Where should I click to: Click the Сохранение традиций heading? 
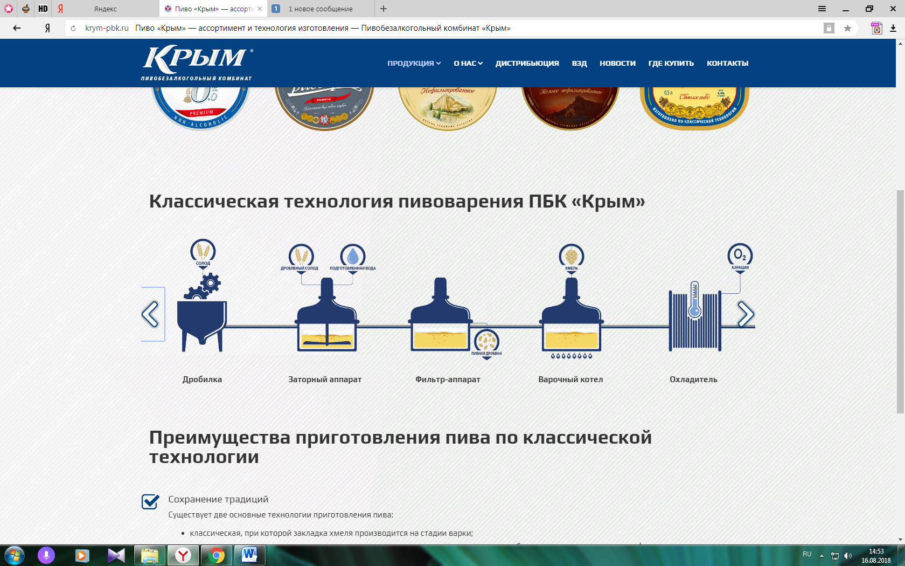click(x=218, y=500)
